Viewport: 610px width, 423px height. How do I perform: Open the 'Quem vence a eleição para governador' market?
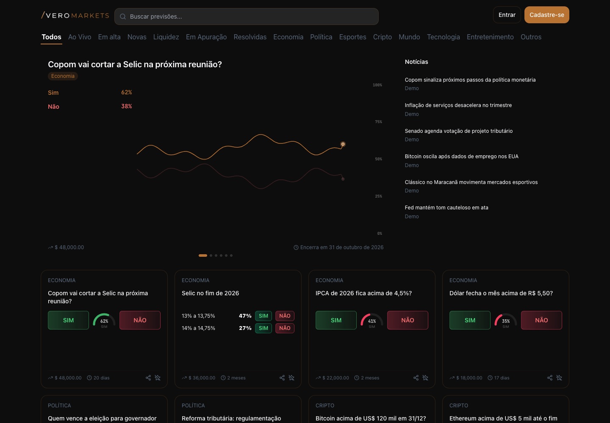pyautogui.click(x=102, y=418)
